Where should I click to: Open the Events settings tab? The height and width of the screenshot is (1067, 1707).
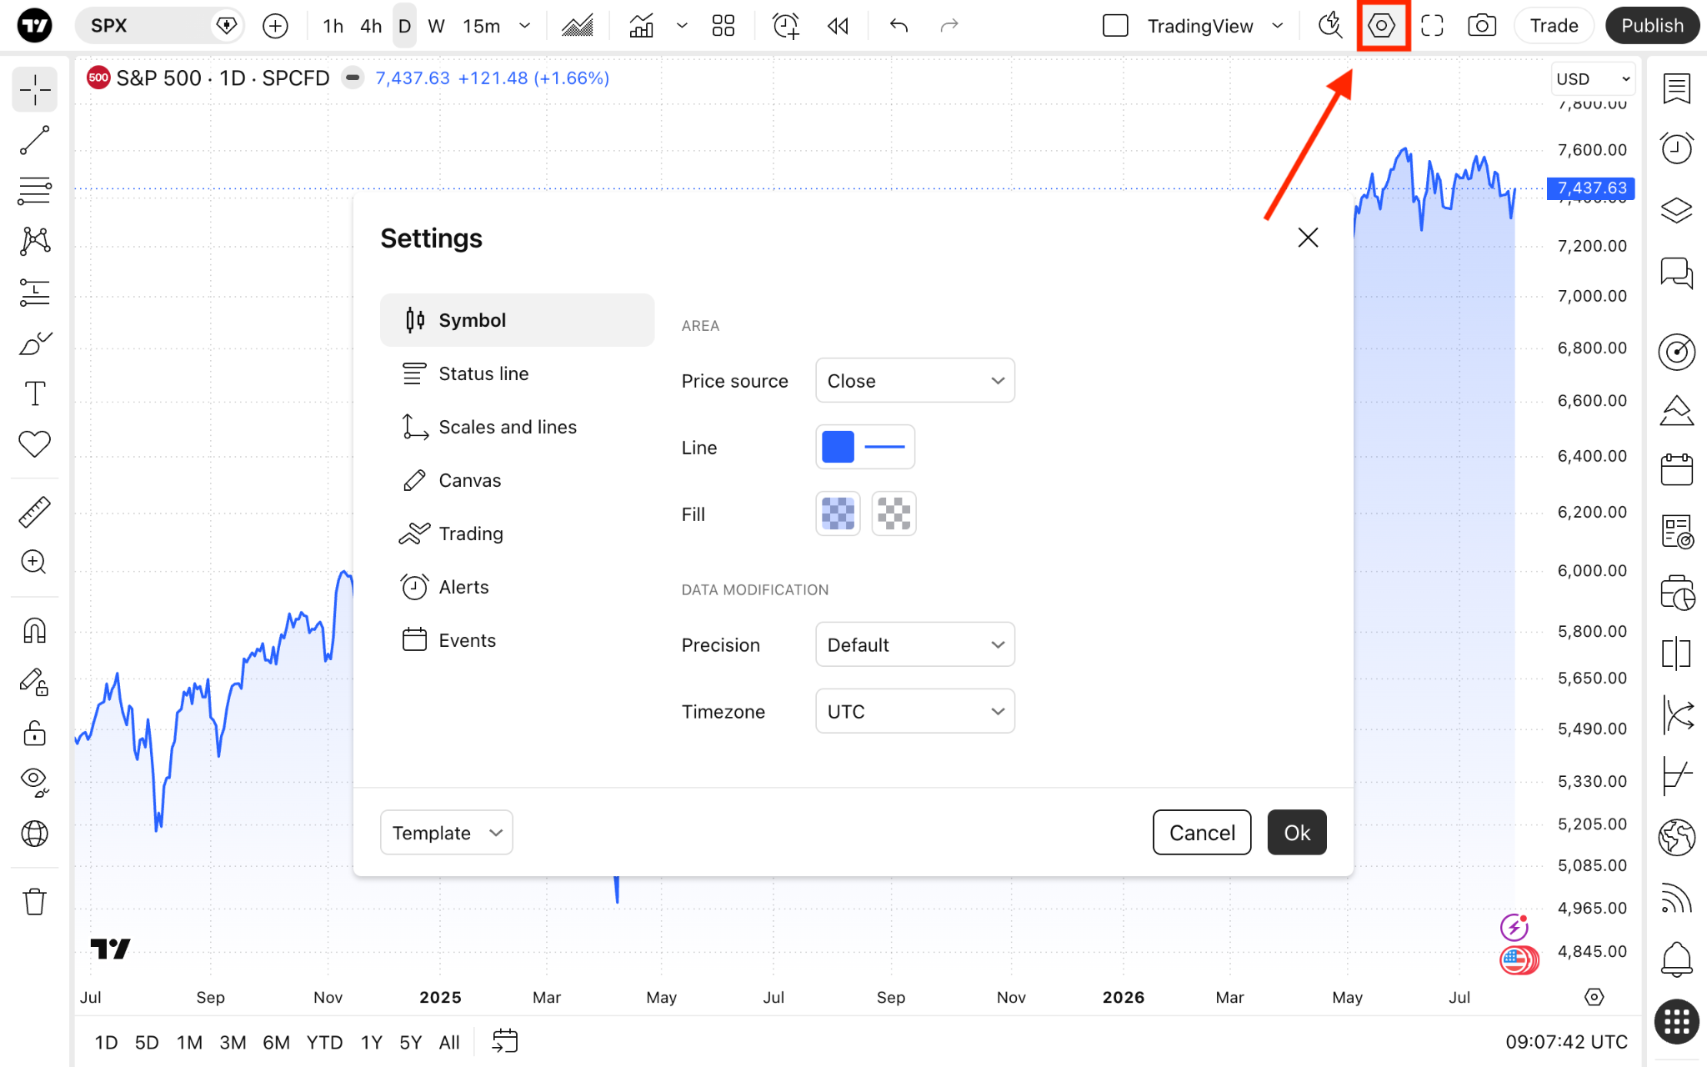coord(517,640)
